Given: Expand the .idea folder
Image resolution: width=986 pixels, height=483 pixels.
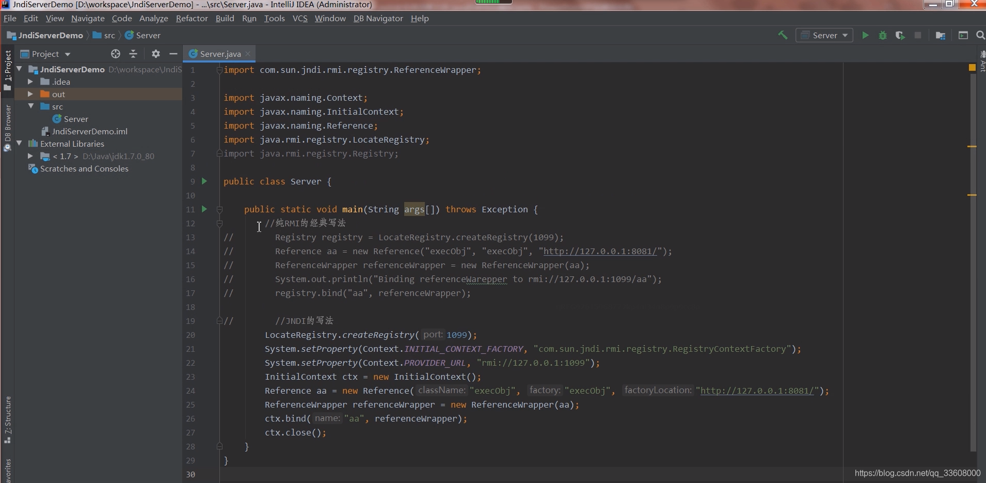Looking at the screenshot, I should (x=30, y=82).
